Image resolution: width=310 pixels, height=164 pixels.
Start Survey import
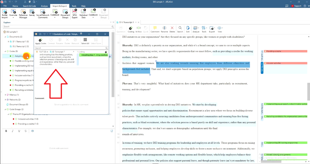[x=32, y=13]
